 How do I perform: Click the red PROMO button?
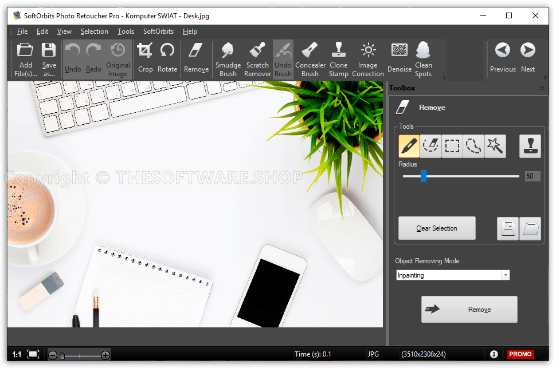click(520, 354)
